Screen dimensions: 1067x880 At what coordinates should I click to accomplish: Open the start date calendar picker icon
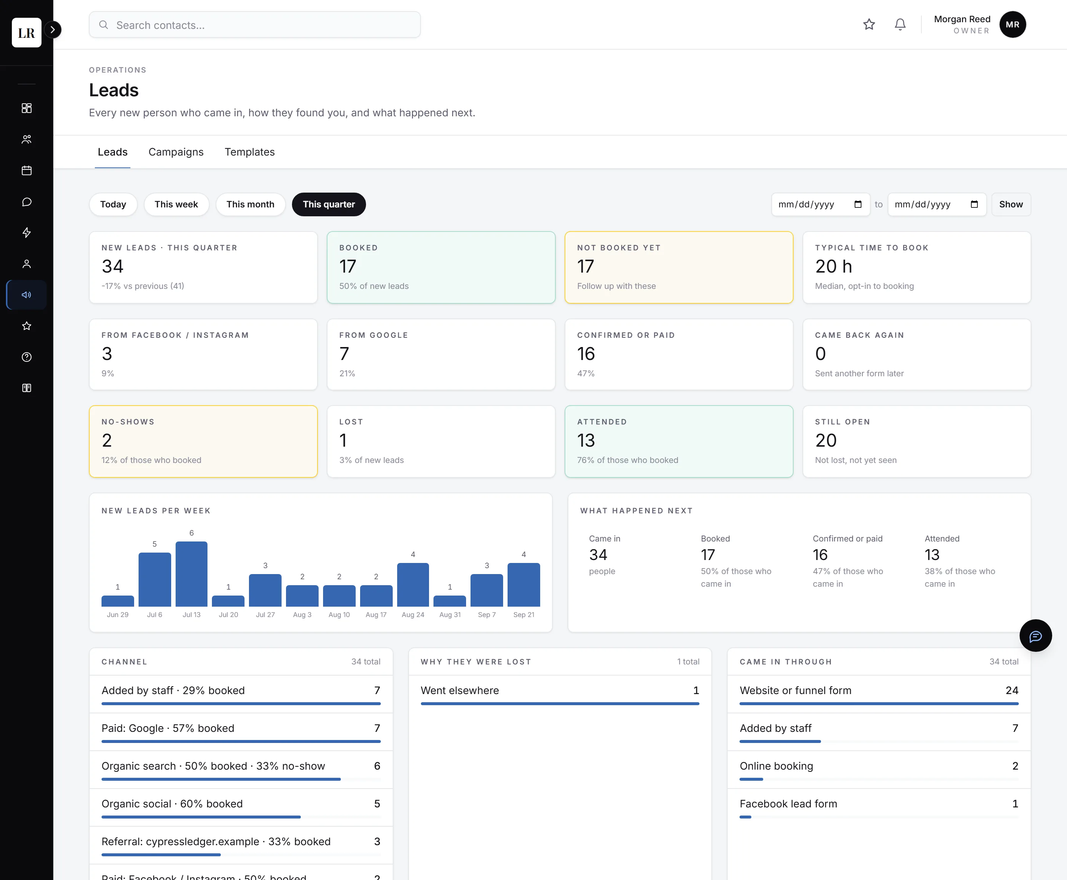(x=858, y=204)
